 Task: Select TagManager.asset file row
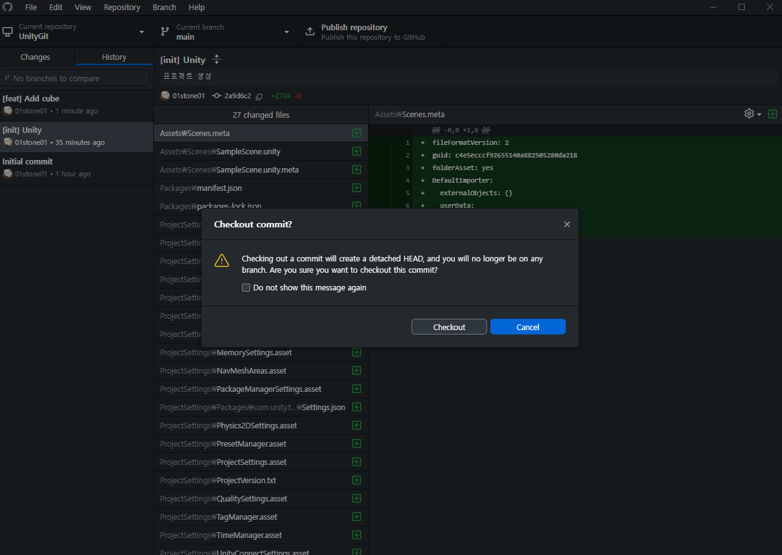[261, 517]
